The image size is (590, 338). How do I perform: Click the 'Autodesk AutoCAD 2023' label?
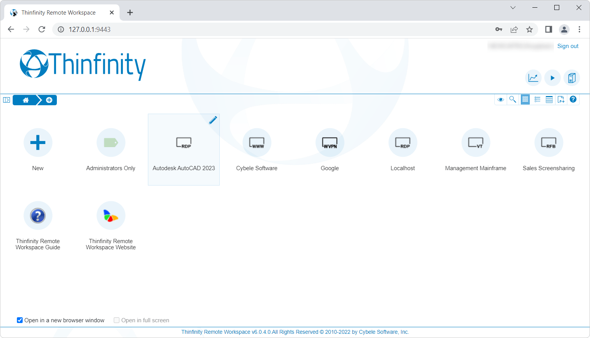(x=184, y=168)
